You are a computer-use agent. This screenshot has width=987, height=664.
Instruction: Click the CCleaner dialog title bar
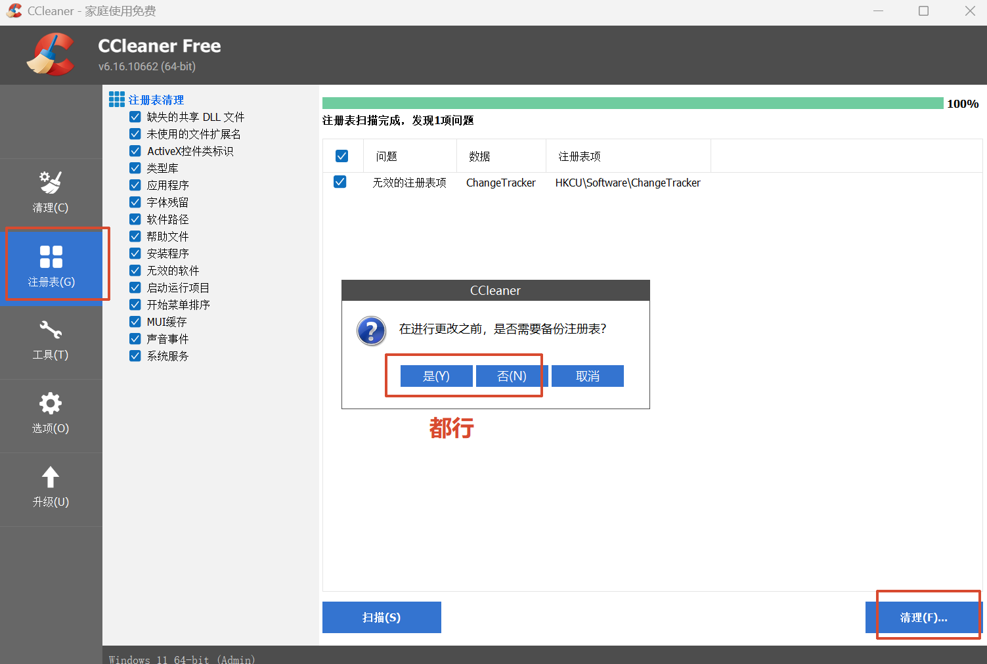496,290
